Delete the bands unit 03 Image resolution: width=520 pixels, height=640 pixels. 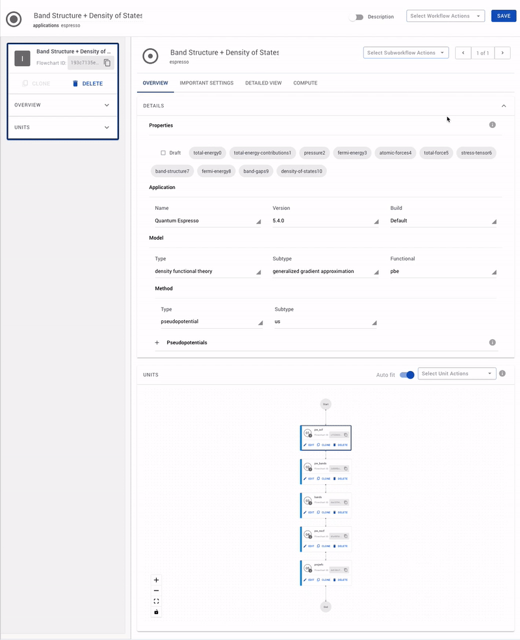click(x=341, y=512)
